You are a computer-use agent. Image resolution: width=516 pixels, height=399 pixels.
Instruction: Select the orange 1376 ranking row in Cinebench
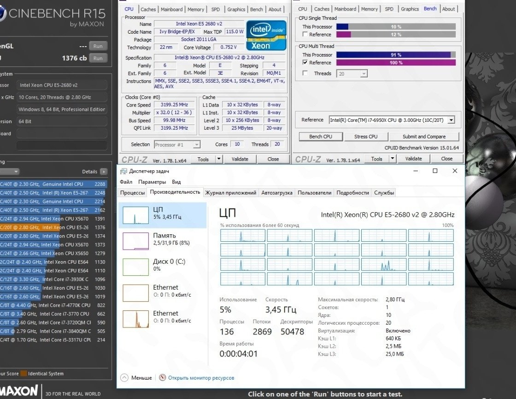pos(53,227)
